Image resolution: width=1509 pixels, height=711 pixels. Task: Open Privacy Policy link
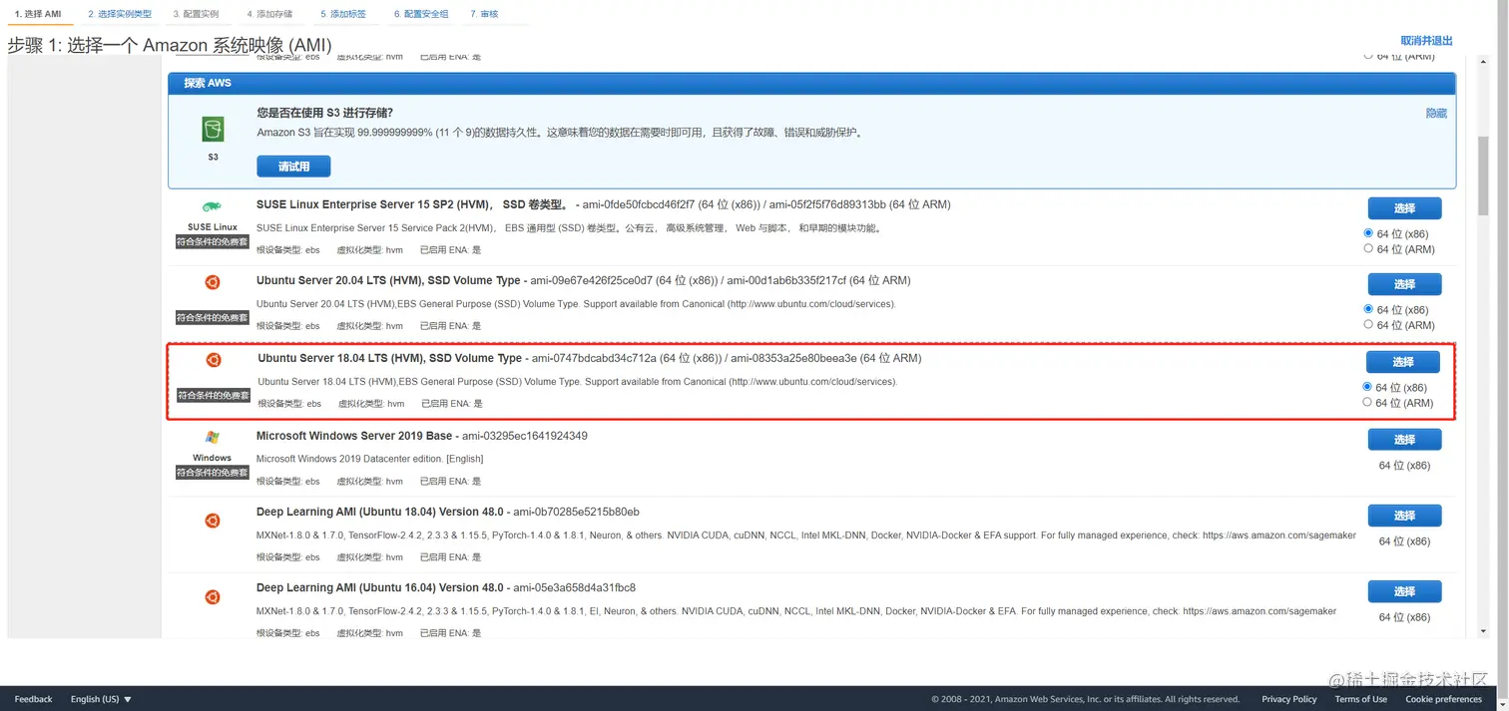click(1289, 699)
